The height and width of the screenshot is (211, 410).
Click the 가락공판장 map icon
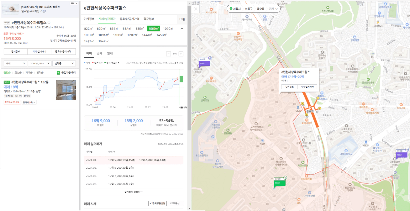(309, 192)
